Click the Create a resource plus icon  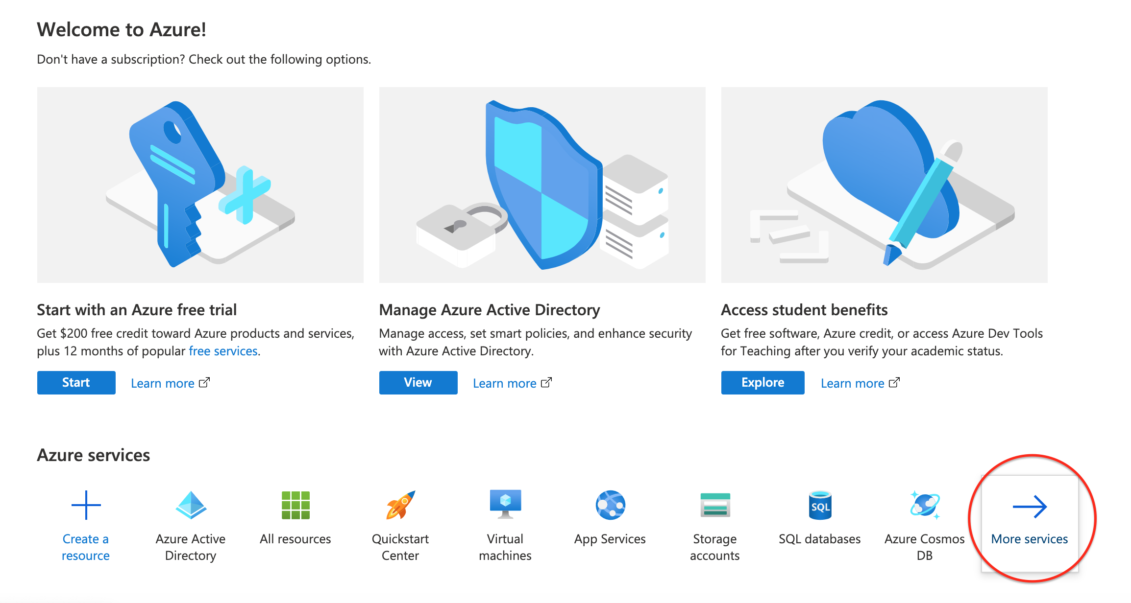[x=86, y=505]
